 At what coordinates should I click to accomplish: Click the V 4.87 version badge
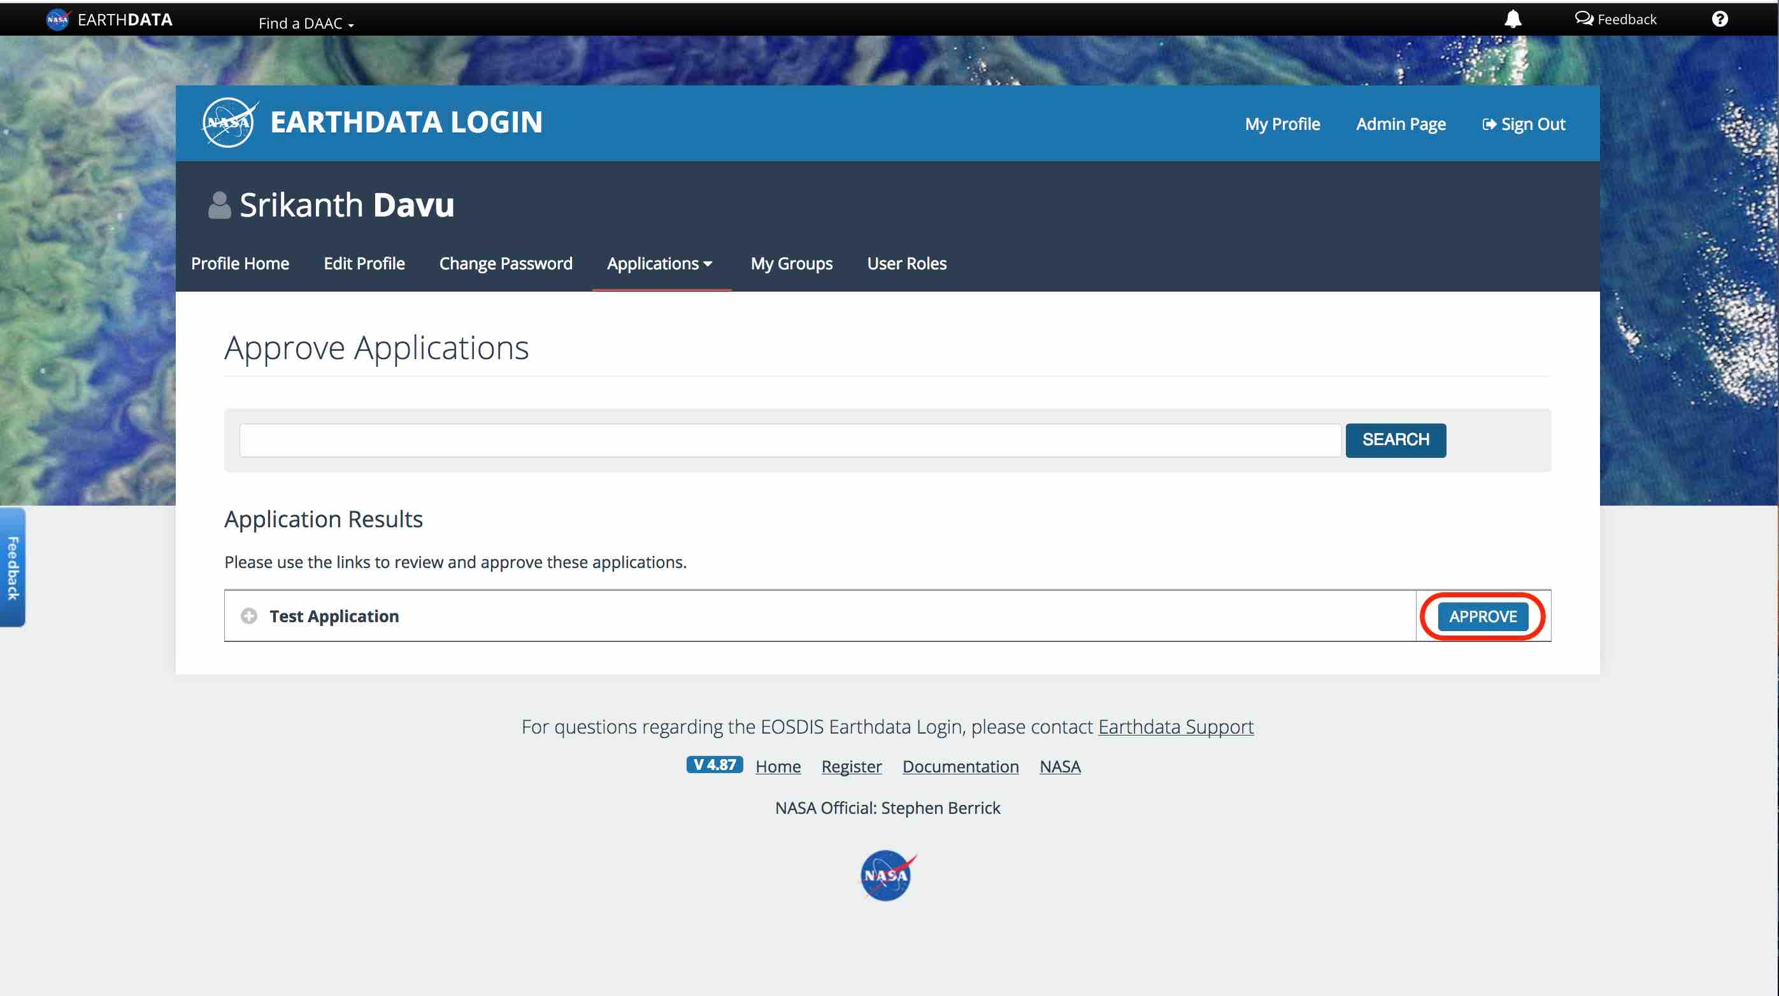point(714,765)
